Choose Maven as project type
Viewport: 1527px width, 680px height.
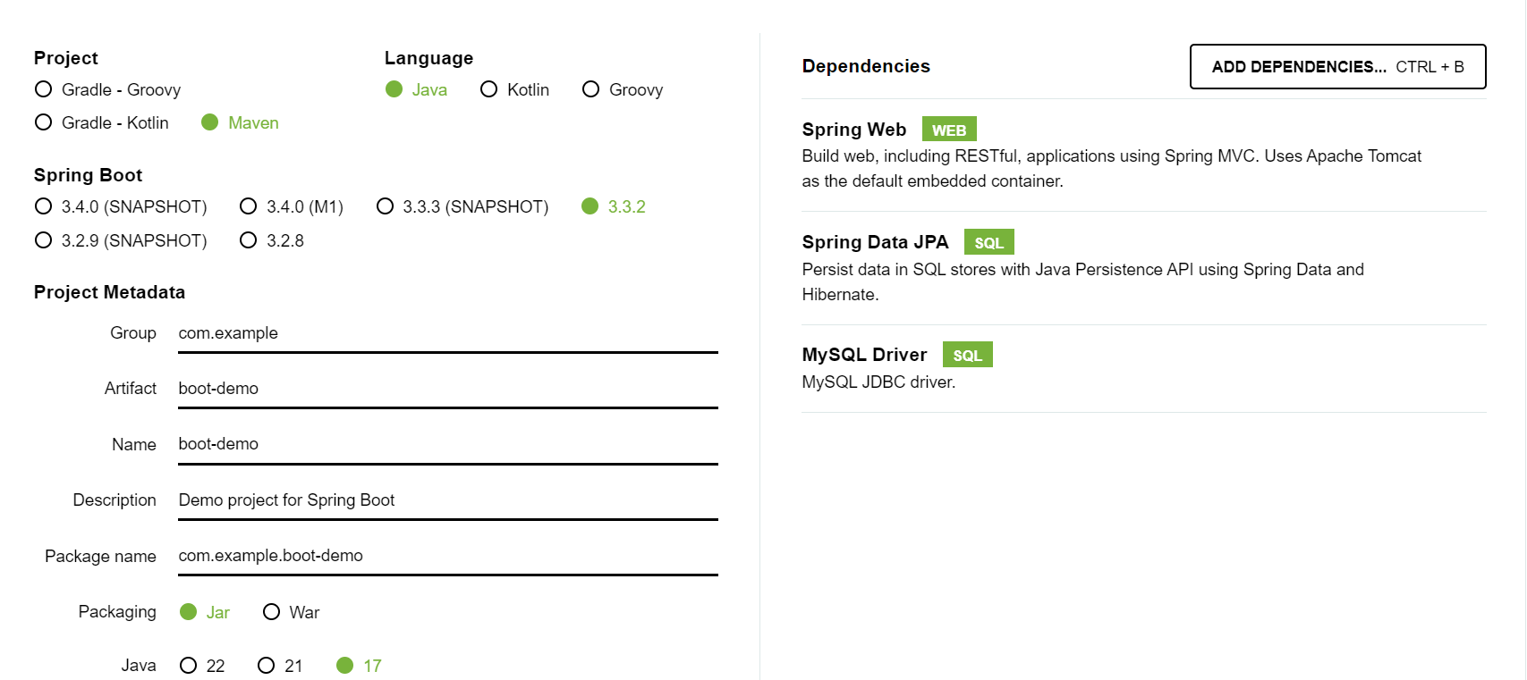(x=240, y=122)
